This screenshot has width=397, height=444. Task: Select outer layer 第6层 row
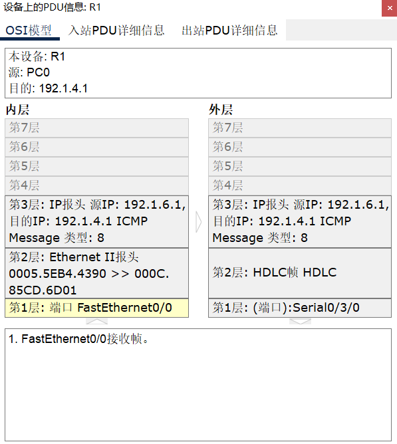tap(300, 148)
